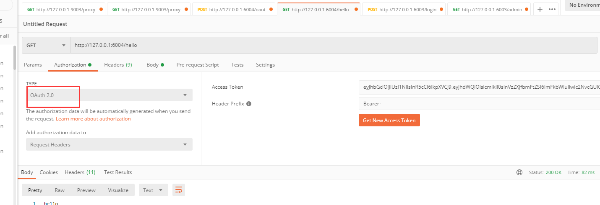Open the Settings tab

point(265,65)
